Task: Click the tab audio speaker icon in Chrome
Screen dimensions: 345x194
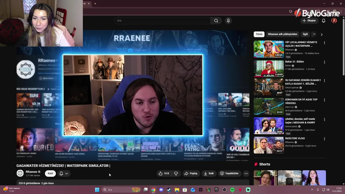Action: coord(84,4)
